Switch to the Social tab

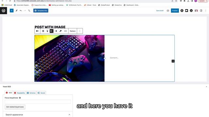pyautogui.click(x=41, y=93)
